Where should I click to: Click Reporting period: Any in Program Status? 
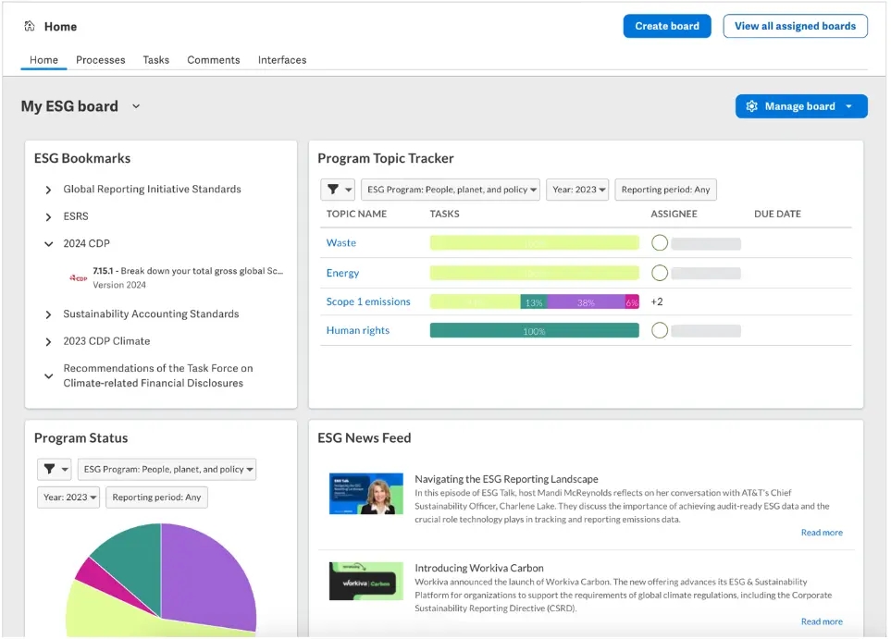(156, 497)
